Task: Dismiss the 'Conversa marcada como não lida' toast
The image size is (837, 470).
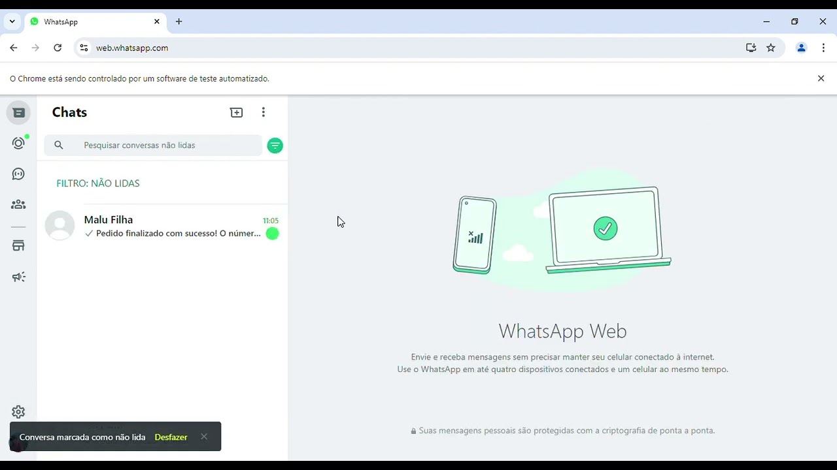Action: click(204, 437)
